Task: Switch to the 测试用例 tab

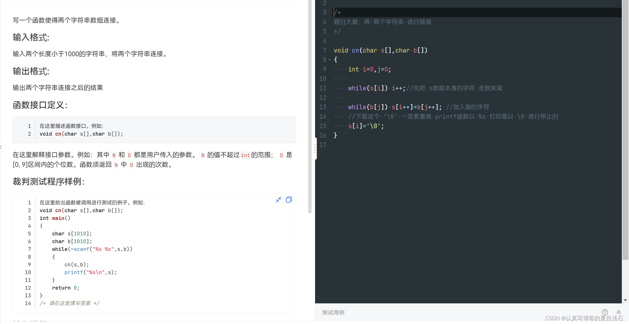Action: [333, 312]
